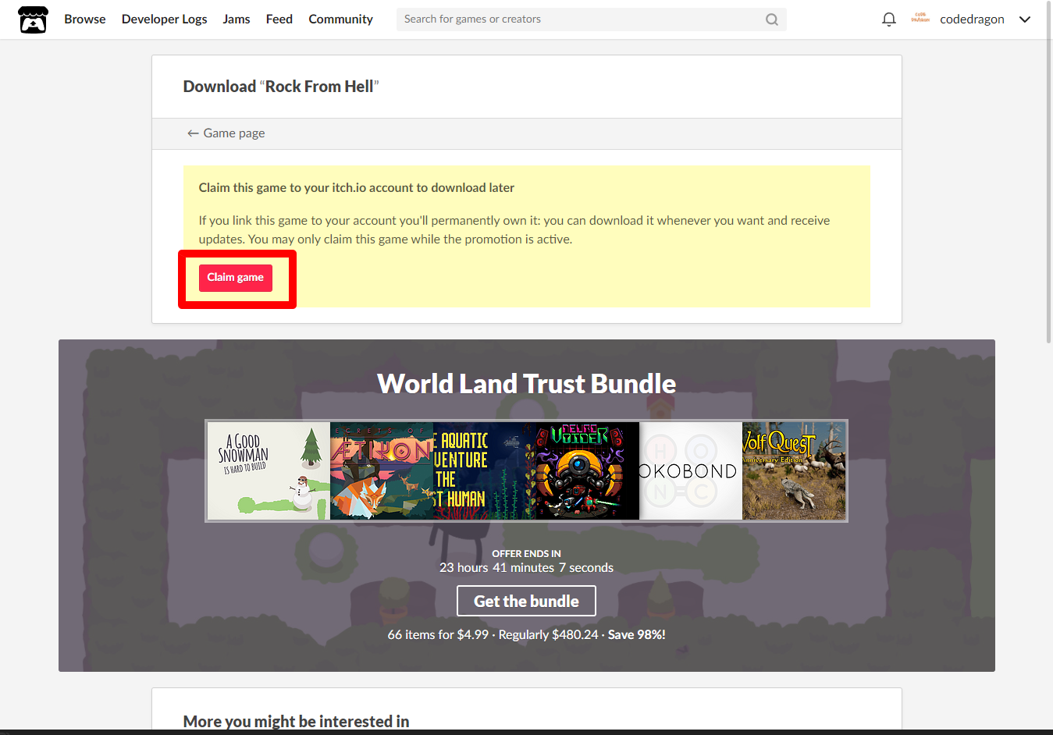Click the Get the bundle button
Screen dimensions: 1053x735
[x=526, y=601]
